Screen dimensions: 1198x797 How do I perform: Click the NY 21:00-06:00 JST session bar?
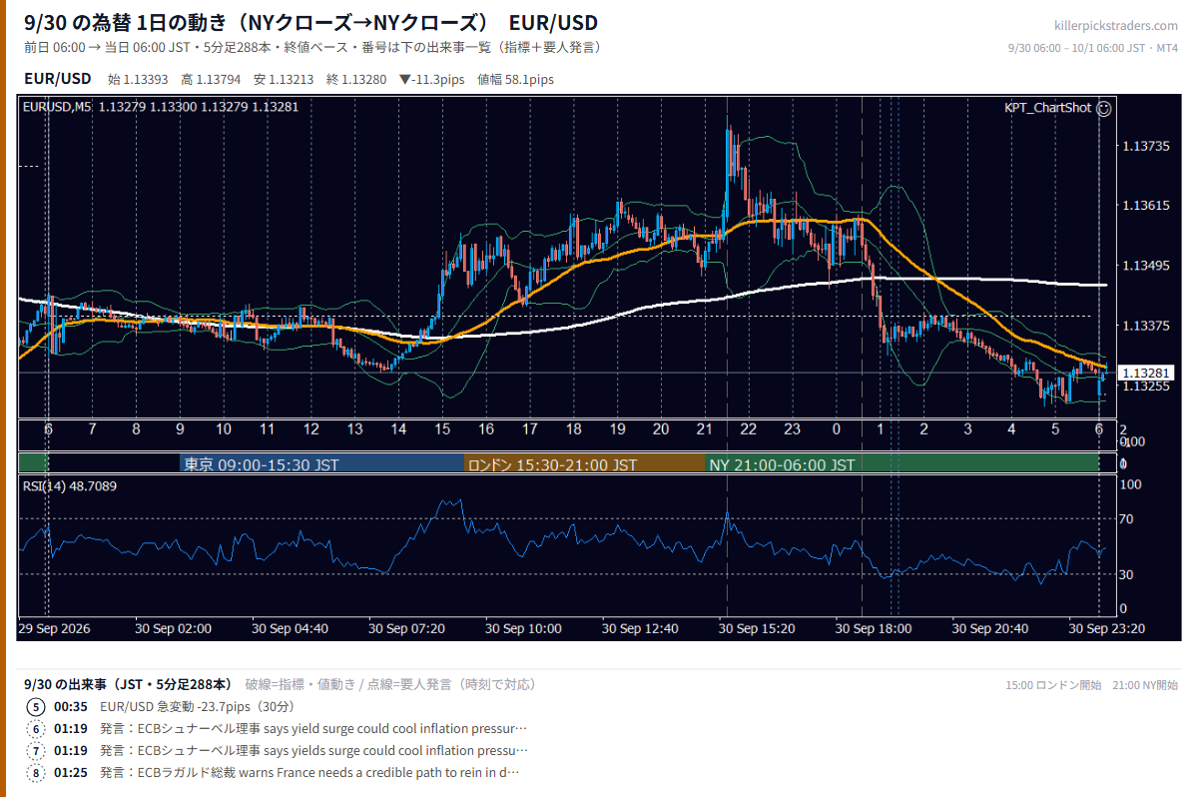pyautogui.click(x=902, y=464)
